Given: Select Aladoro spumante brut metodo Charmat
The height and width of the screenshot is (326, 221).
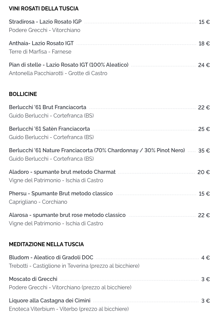Looking at the screenshot, I should [62, 172].
